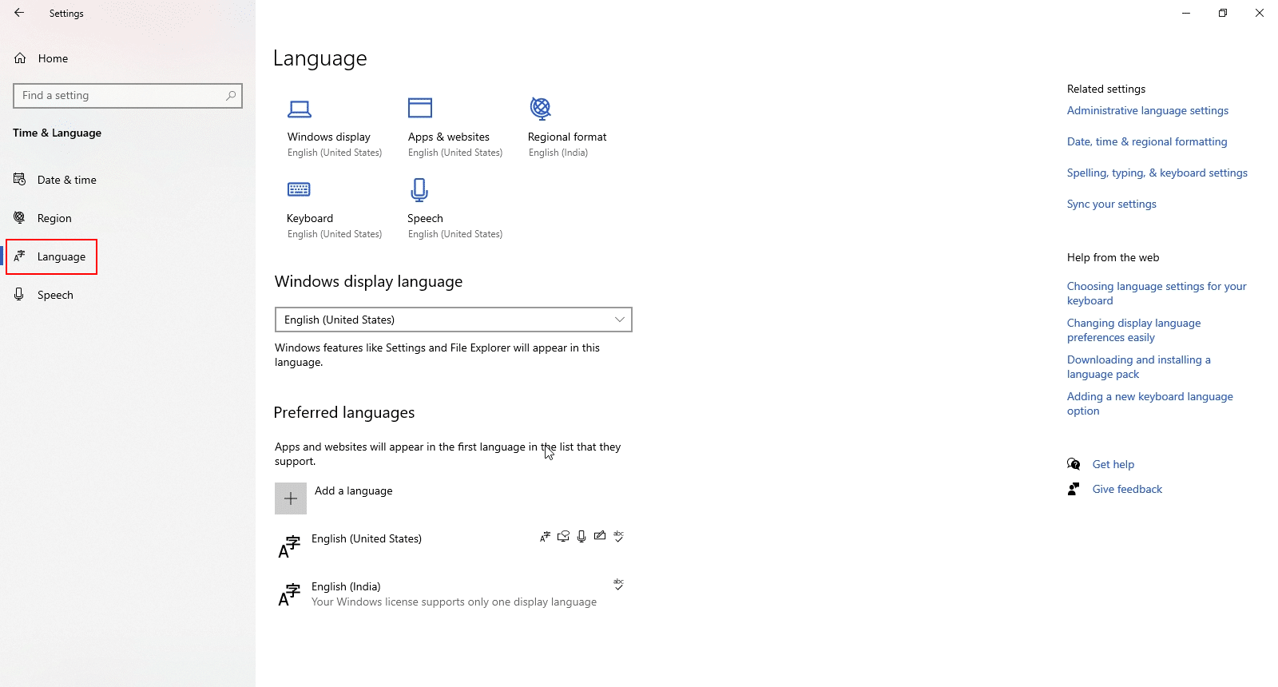Click language icon beside English (India)
1278x687 pixels.
coord(289,595)
